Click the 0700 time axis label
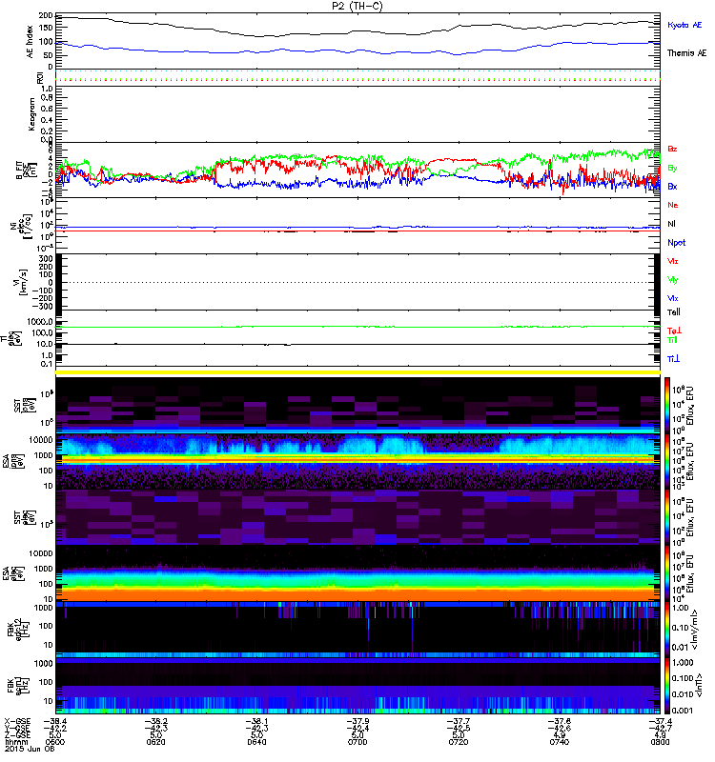Image resolution: width=715 pixels, height=762 pixels. point(357,742)
